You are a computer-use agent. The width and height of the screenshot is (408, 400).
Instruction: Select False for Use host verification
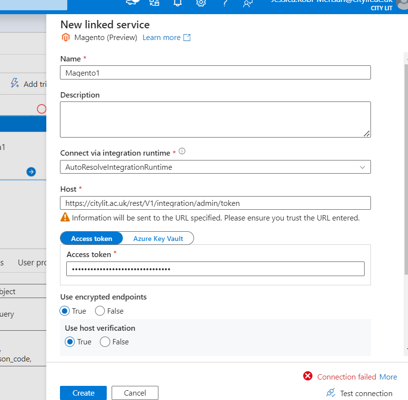[x=104, y=342]
